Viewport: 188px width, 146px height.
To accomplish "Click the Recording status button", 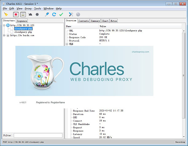I will tap(180, 142).
